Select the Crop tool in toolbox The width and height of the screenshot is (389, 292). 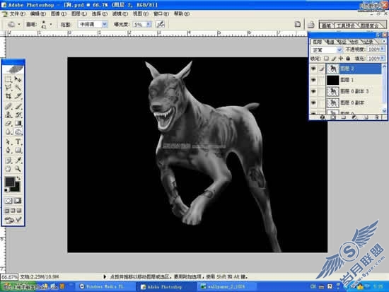(8, 96)
